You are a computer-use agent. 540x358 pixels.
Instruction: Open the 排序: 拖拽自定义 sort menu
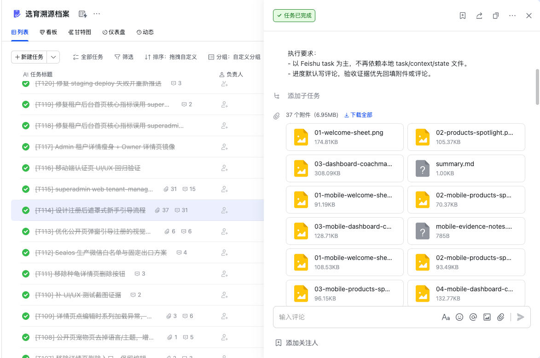point(170,57)
